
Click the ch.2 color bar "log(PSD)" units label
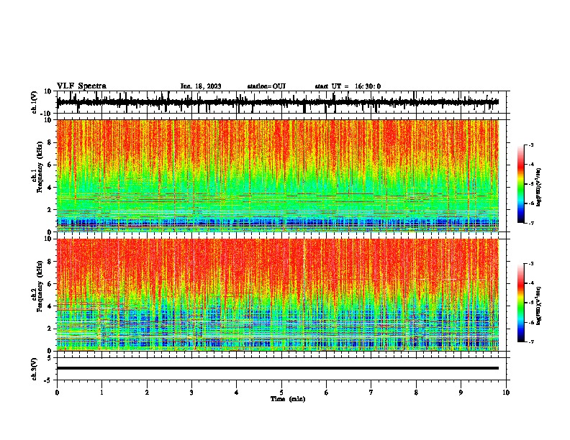pos(539,306)
